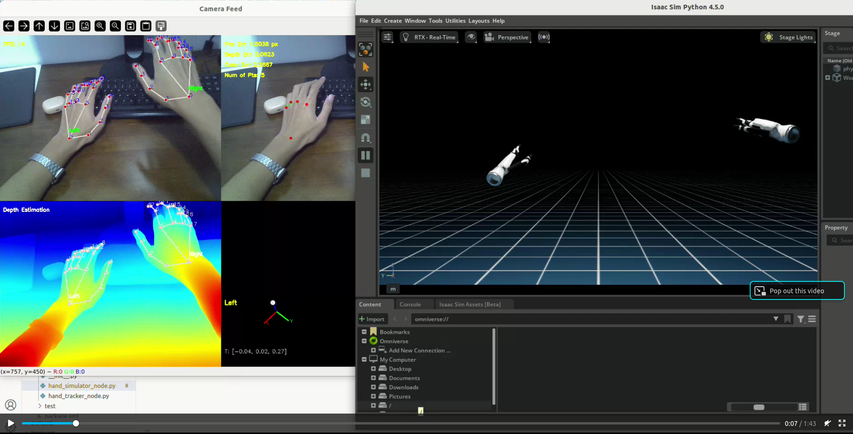Open the Window menu

(415, 21)
